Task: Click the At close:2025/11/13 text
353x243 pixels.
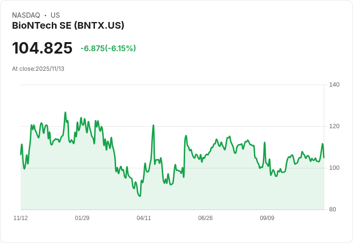Action: click(38, 69)
